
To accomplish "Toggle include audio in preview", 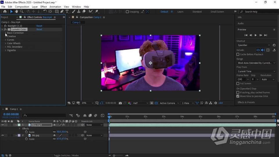I will (263, 50).
